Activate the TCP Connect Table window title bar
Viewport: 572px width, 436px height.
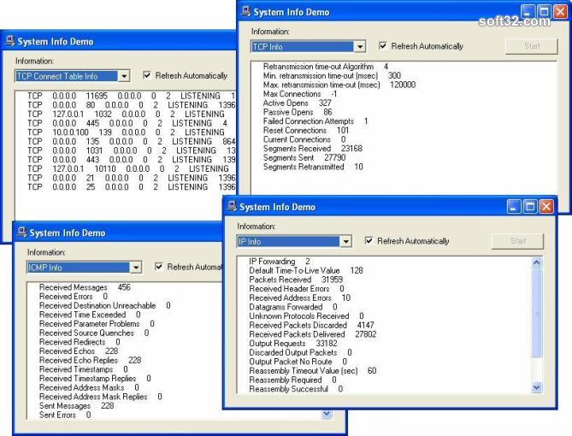click(119, 41)
